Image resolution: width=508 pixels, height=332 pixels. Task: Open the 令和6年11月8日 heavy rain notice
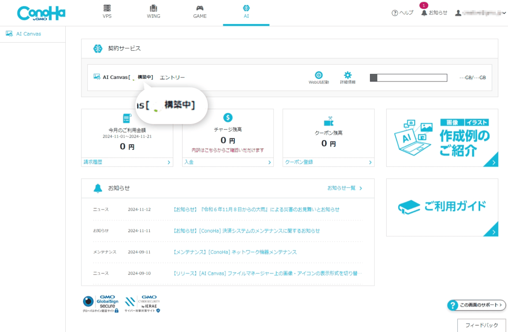(256, 209)
